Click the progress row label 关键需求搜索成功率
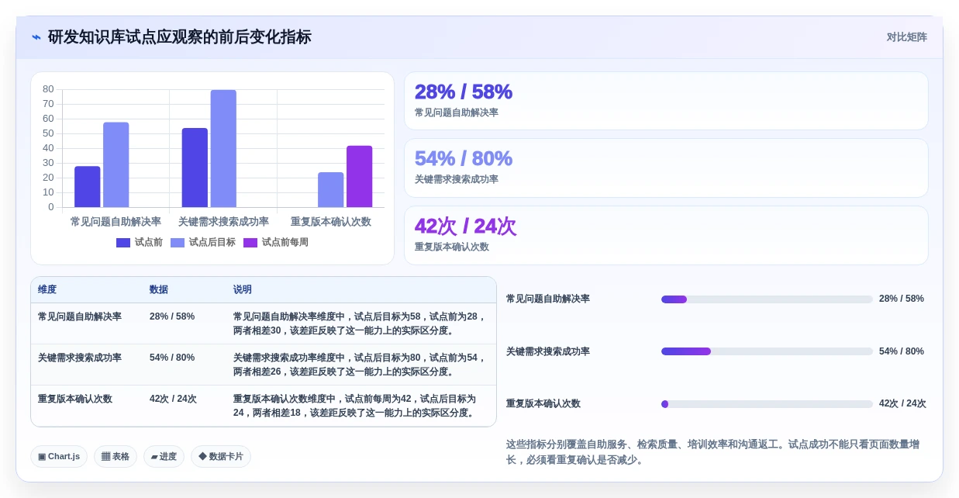The image size is (959, 498). (x=548, y=351)
